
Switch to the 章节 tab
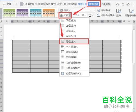(53, 4)
